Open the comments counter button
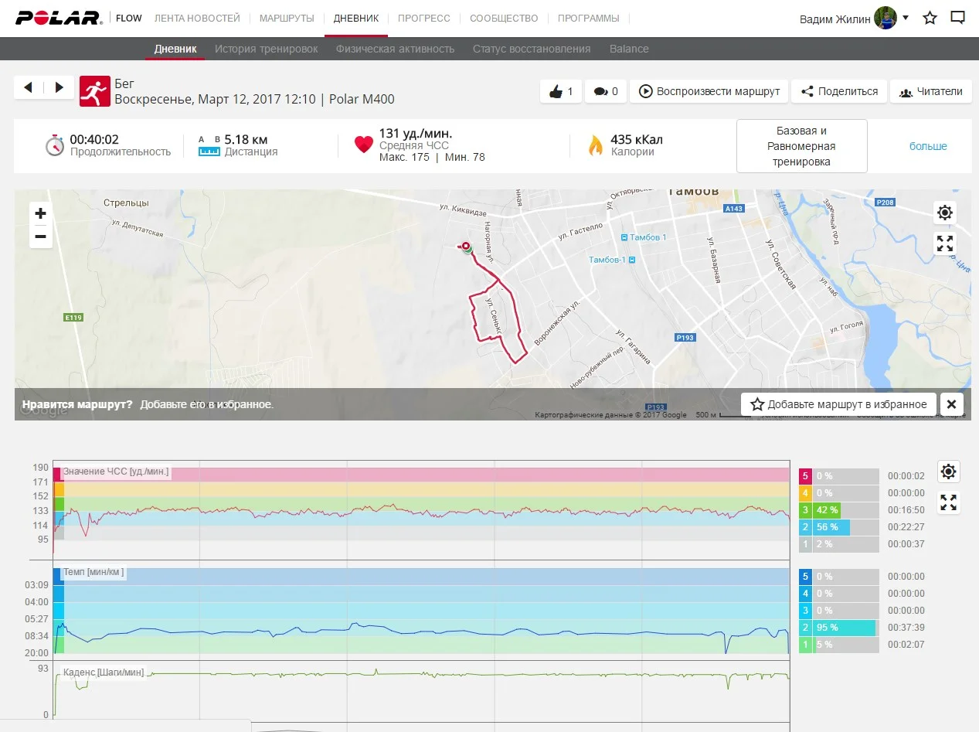Screen dimensions: 979x732 pos(605,91)
